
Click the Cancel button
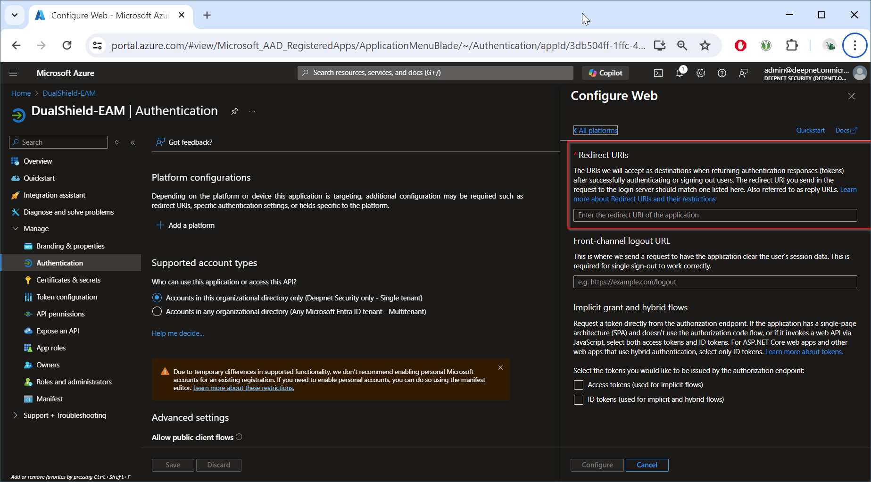pos(647,465)
